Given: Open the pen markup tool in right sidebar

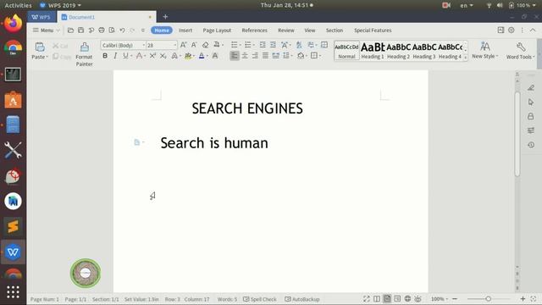Looking at the screenshot, I should (x=531, y=88).
